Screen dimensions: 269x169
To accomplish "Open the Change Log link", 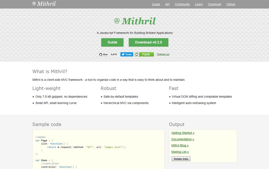I will 163,54.
